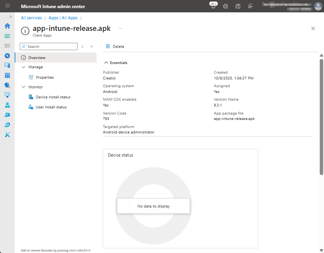
Task: Open the Home icon in left sidebar
Action: [7, 26]
